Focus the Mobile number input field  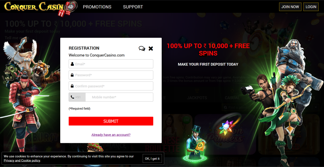(119, 97)
